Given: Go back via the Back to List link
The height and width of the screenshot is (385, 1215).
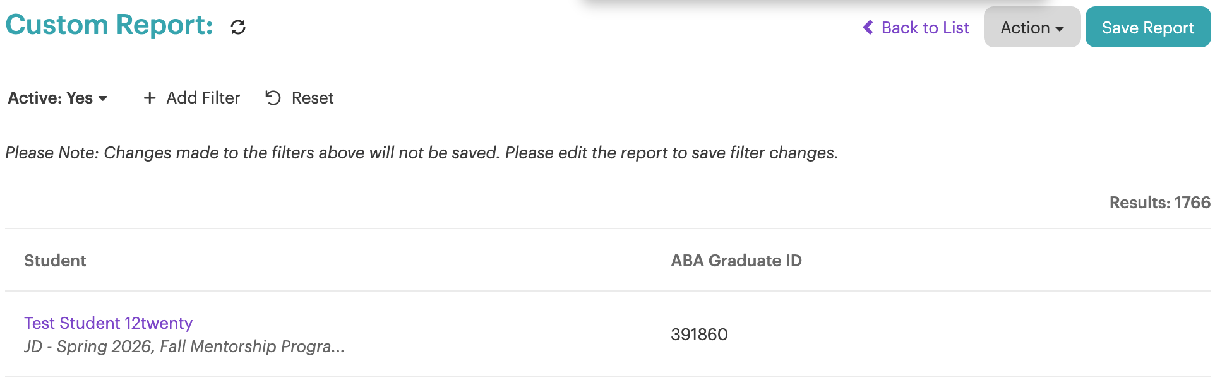Looking at the screenshot, I should (x=916, y=28).
